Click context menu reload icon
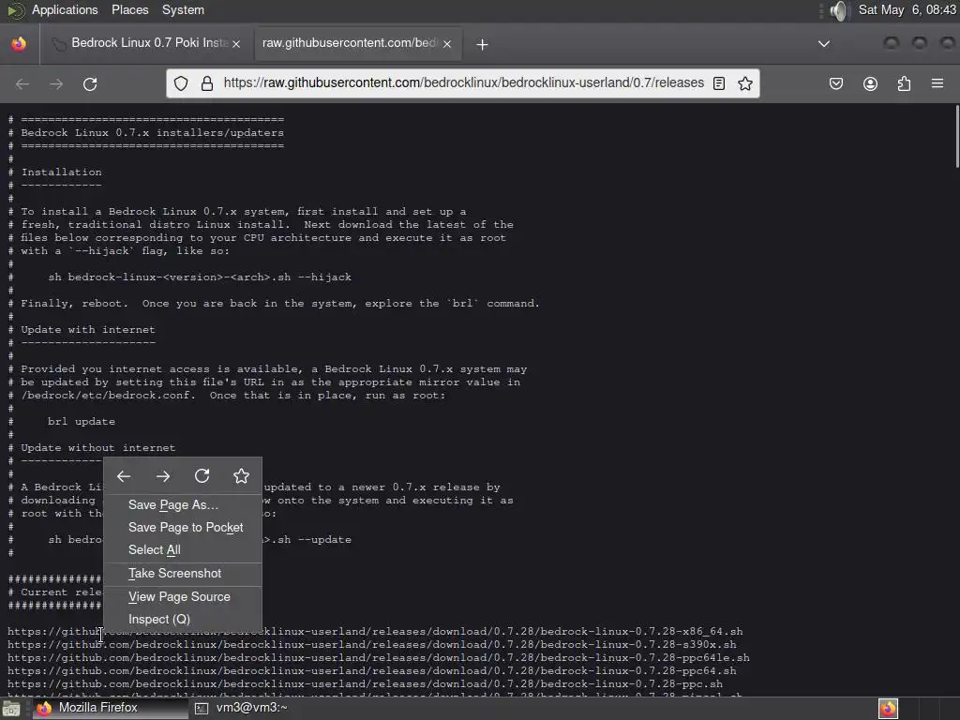The image size is (960, 720). 202,475
